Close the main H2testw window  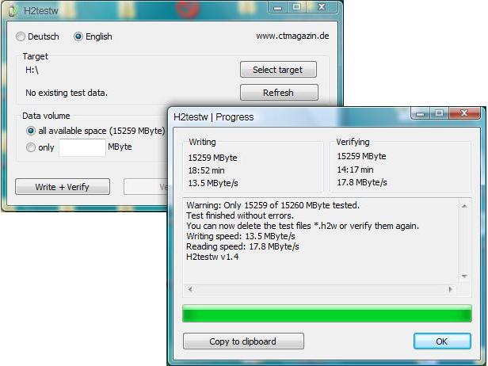[322, 7]
